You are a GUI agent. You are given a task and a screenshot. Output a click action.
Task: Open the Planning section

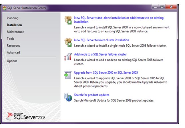point(13,18)
